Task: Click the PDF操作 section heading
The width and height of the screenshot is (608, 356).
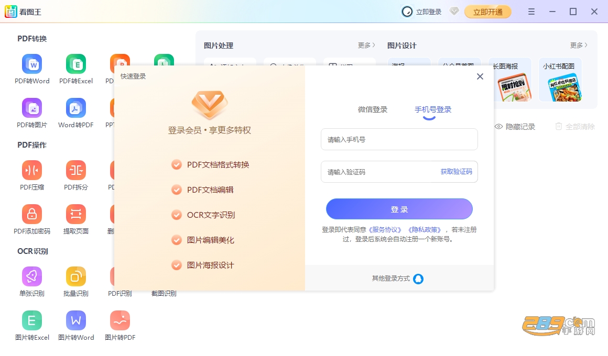Action: coord(32,145)
